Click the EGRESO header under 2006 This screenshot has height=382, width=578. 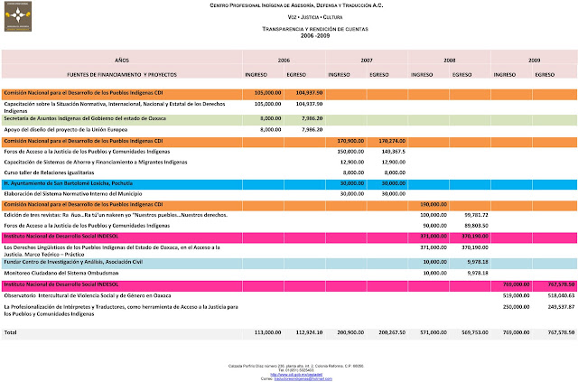296,74
